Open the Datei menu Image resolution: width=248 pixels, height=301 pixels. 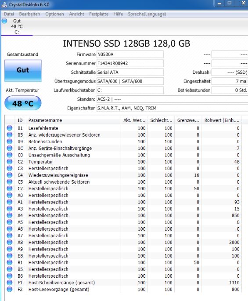[9, 14]
